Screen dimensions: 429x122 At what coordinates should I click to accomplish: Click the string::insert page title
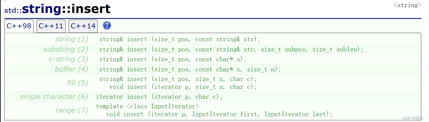tap(66, 9)
